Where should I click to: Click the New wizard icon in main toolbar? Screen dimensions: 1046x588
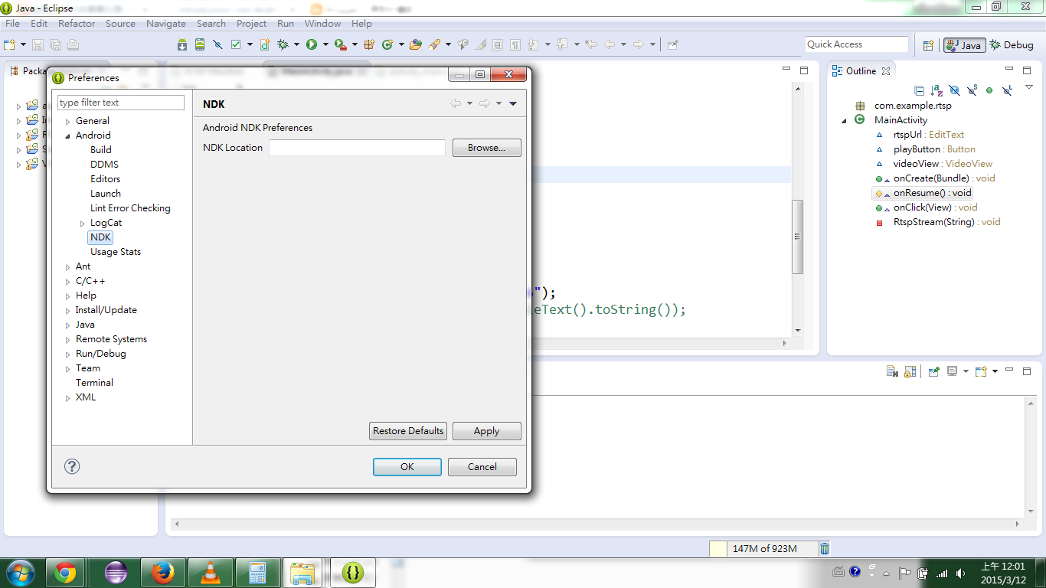coord(10,45)
